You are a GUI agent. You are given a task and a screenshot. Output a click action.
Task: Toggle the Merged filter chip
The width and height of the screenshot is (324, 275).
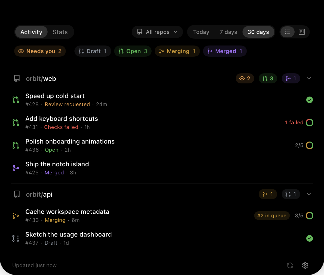[x=225, y=51]
